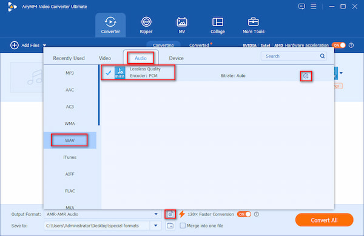This screenshot has height=236, width=364.
Task: Click the Save to path field
Action: pyautogui.click(x=98, y=226)
